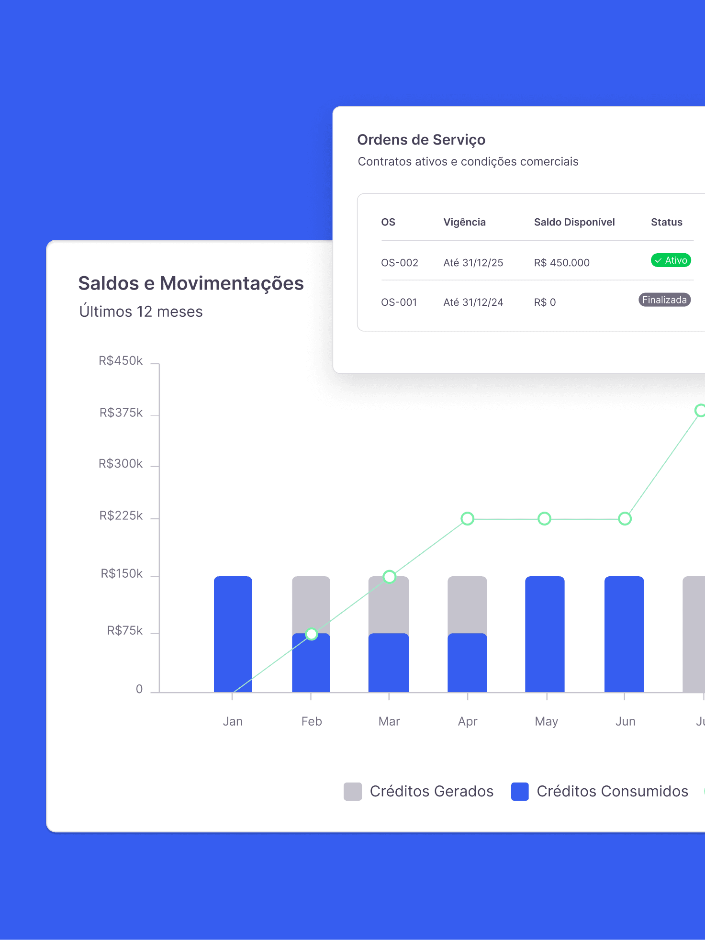Select the OS-001 order cell

click(x=399, y=302)
